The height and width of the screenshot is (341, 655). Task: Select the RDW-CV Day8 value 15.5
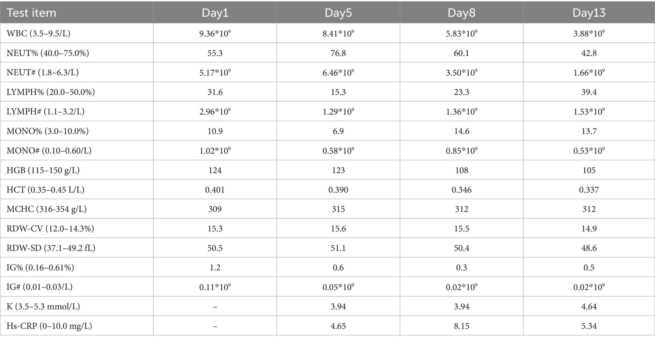(461, 229)
